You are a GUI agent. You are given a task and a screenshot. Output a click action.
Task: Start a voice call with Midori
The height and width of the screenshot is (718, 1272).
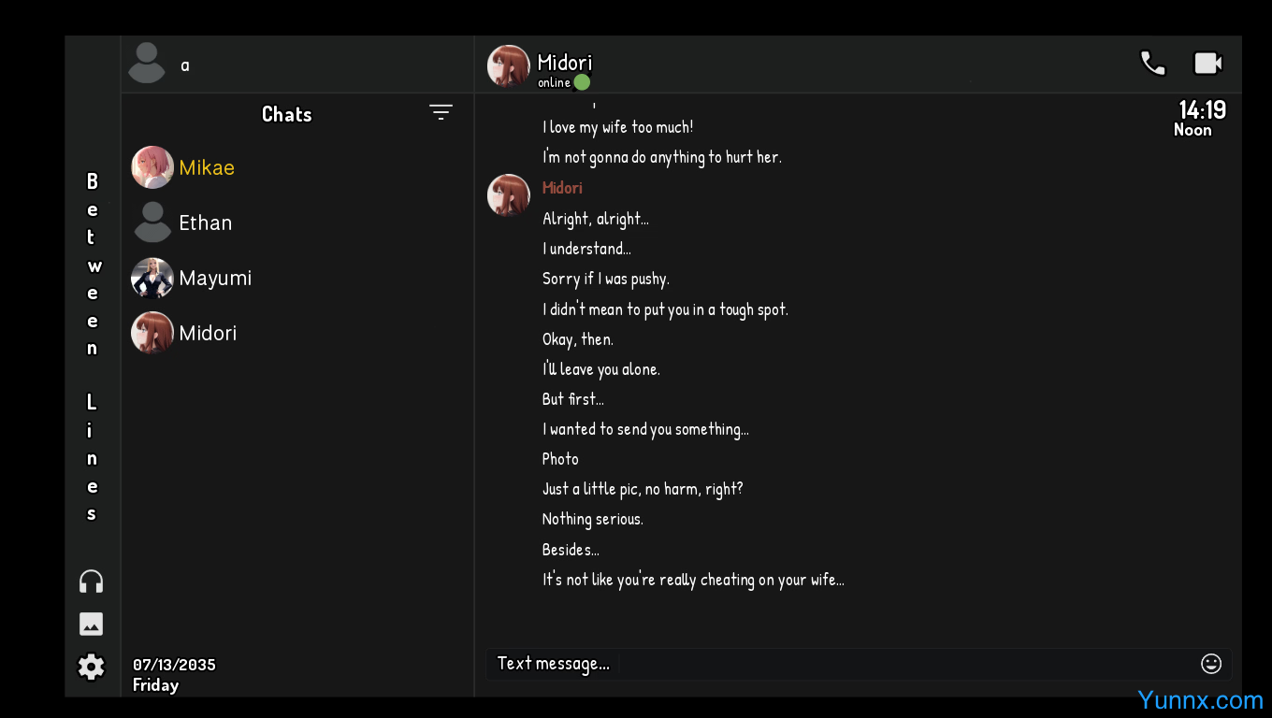pyautogui.click(x=1152, y=64)
